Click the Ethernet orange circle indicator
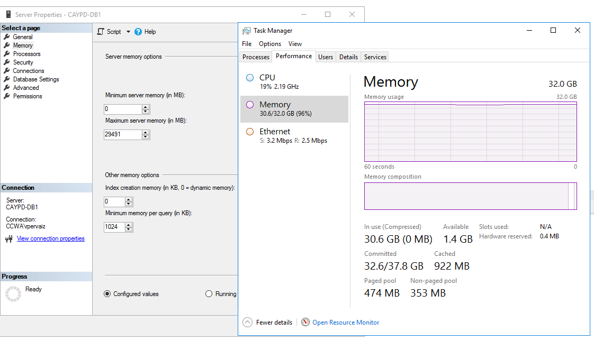Image resolution: width=594 pixels, height=341 pixels. point(250,132)
